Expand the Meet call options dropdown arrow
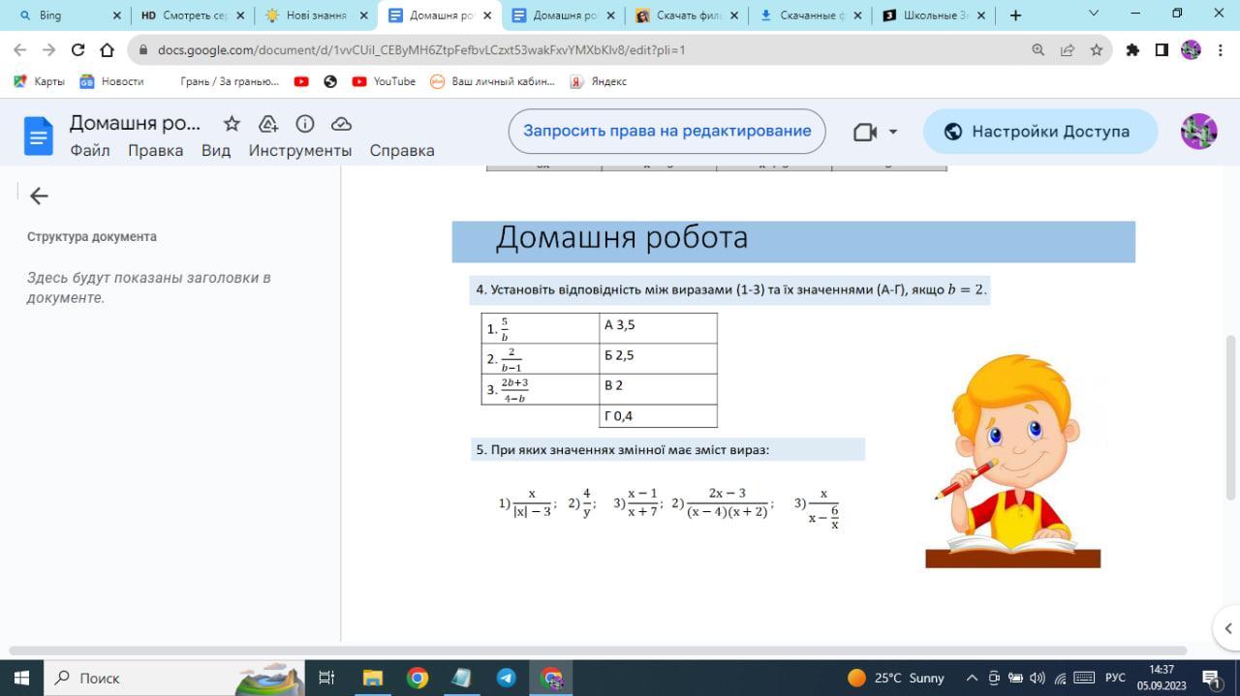Viewport: 1240px width, 696px height. (893, 132)
